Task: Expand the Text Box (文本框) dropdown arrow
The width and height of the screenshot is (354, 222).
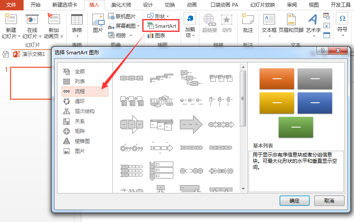Action: click(x=269, y=36)
